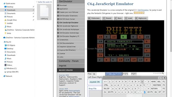172x97 pixels.
Task: Open the temp folder in Explorer sidebar
Action: pos(9,33)
